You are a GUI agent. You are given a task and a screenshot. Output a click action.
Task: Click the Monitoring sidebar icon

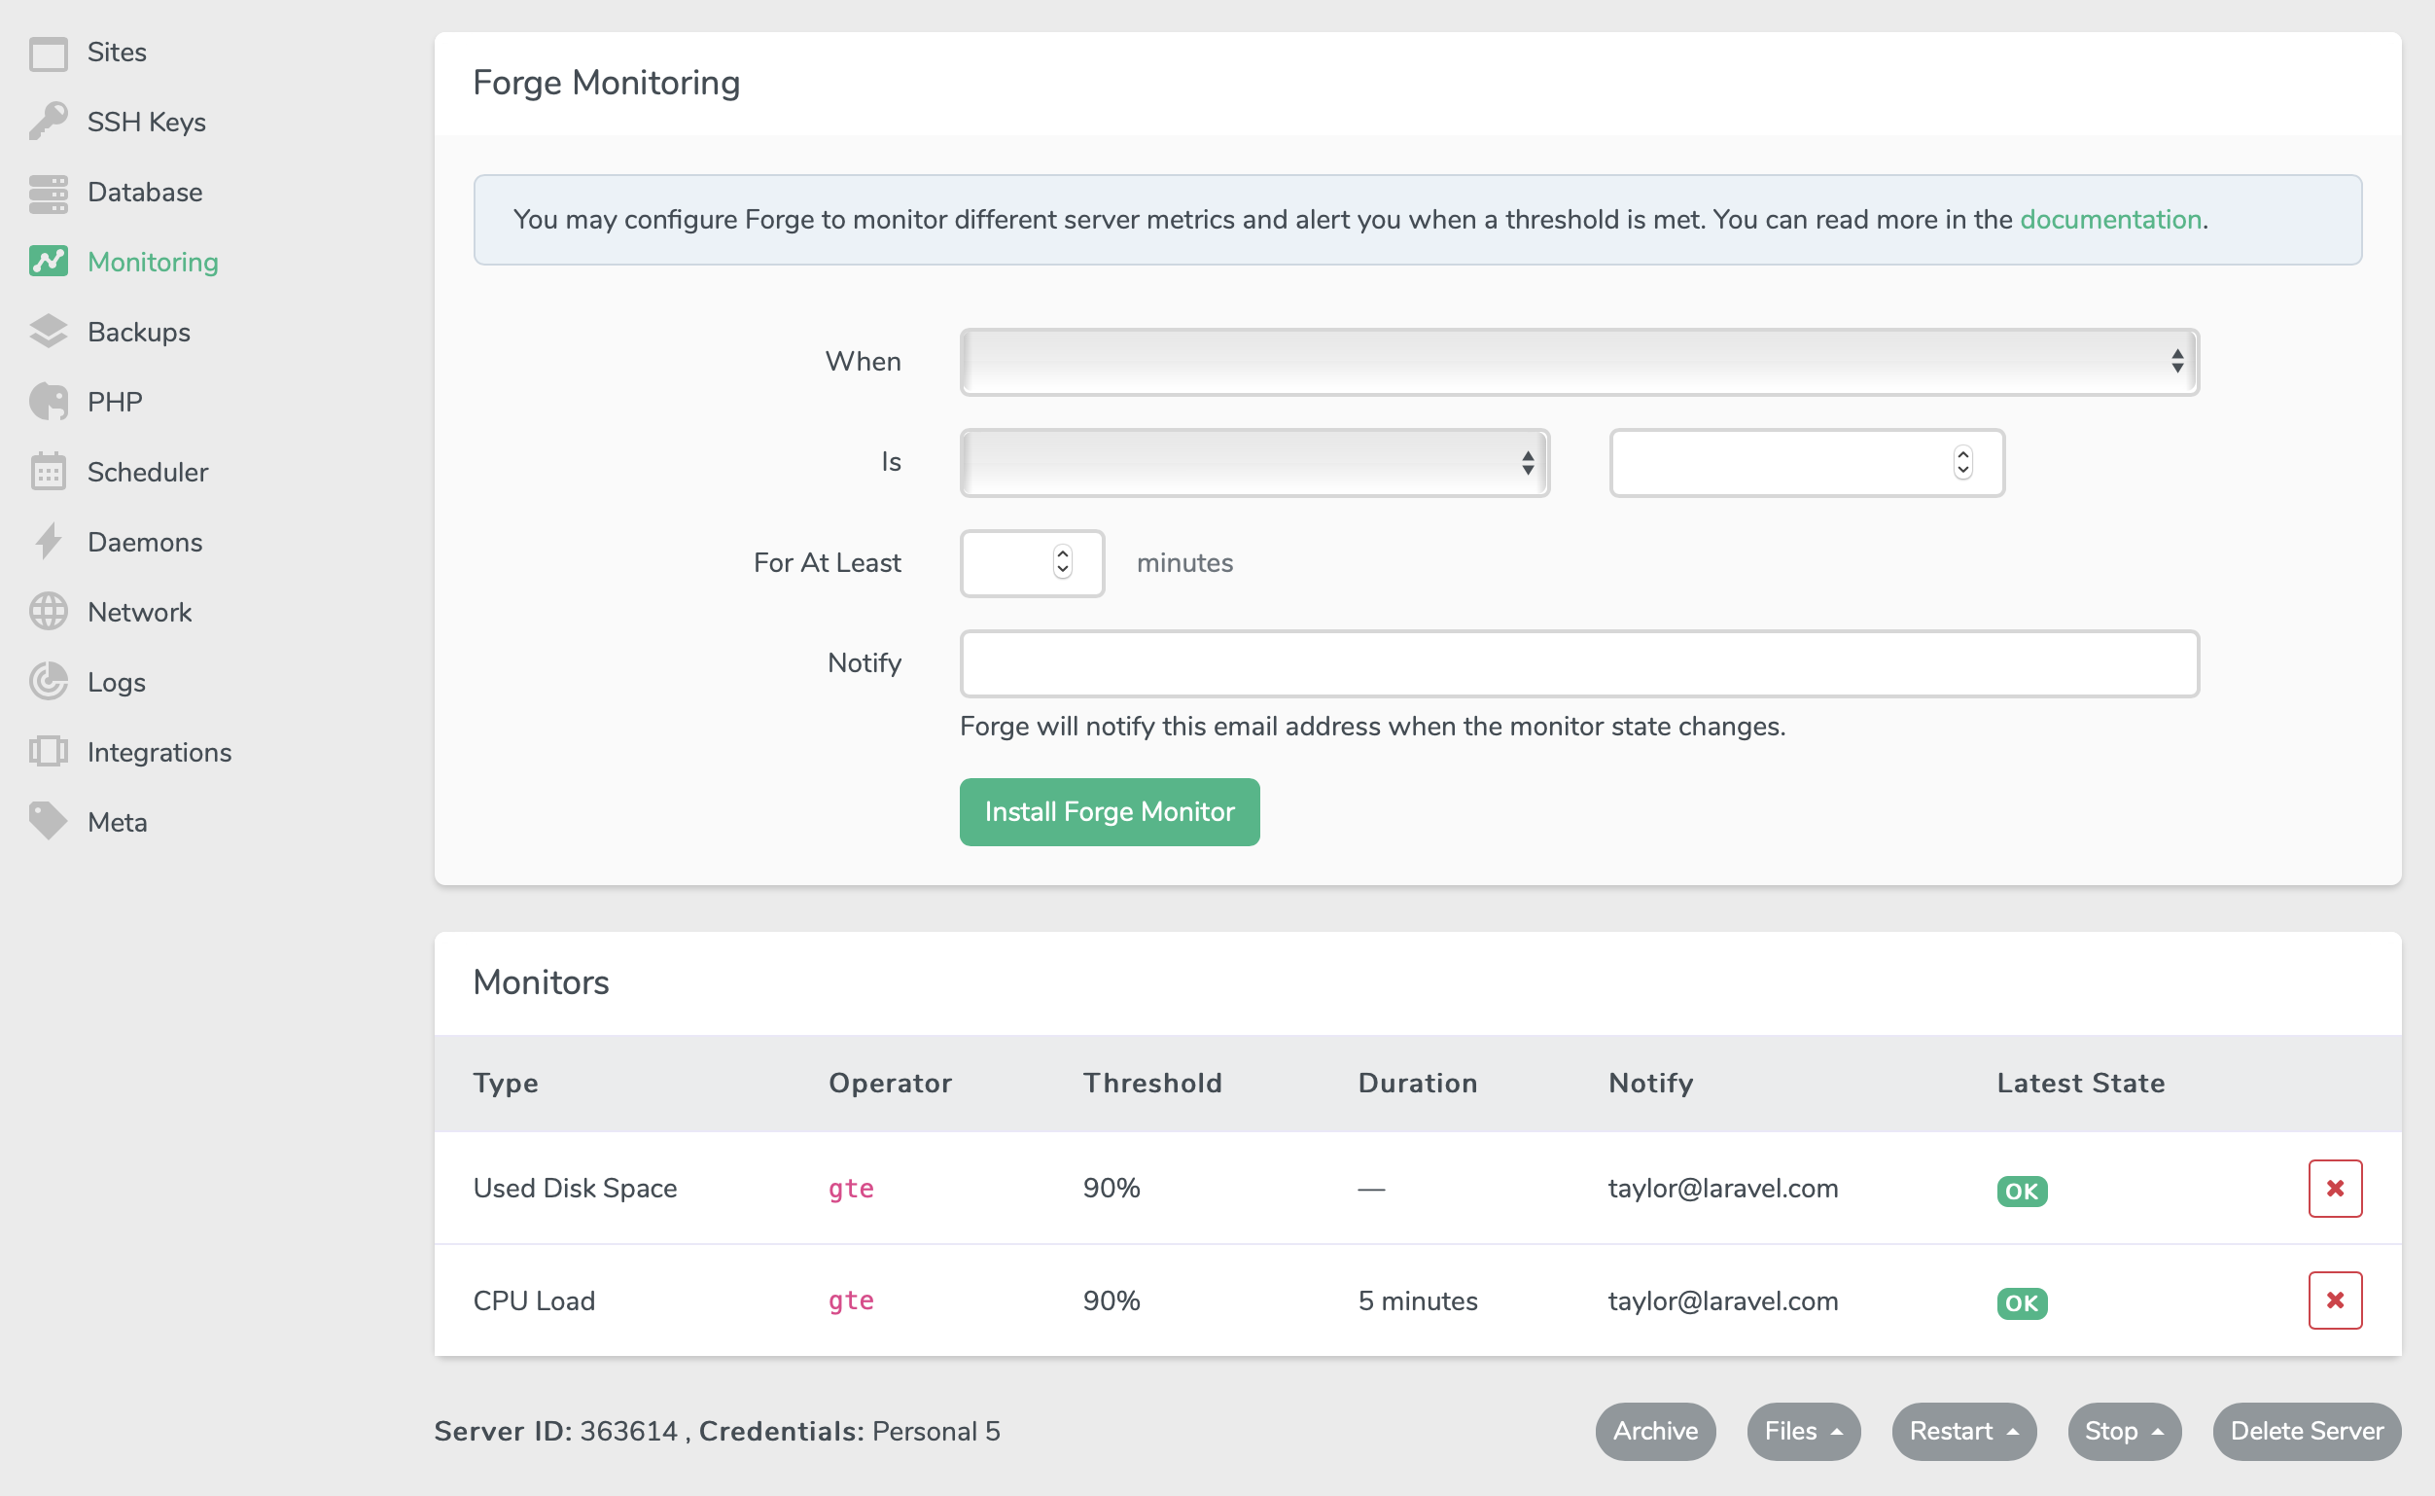coord(49,263)
